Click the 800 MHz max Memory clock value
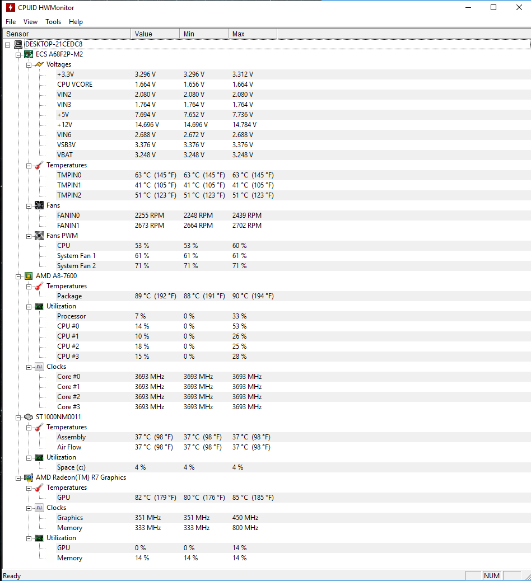 [x=245, y=528]
